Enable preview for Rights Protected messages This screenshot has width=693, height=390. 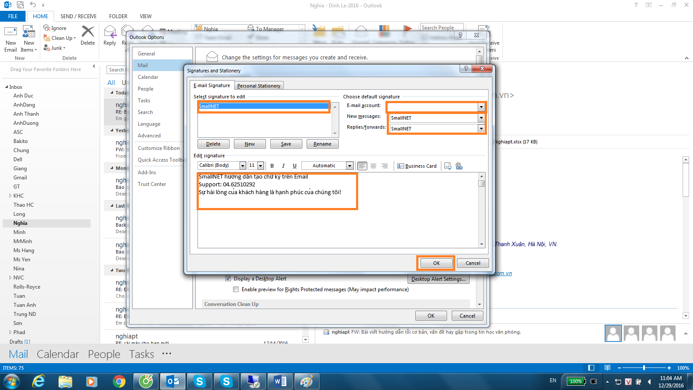pyautogui.click(x=236, y=289)
